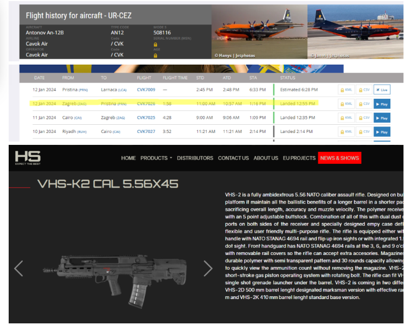Screen dimensions: 404x325
Task: Open the EU PROJECTS page
Action: pos(299,158)
